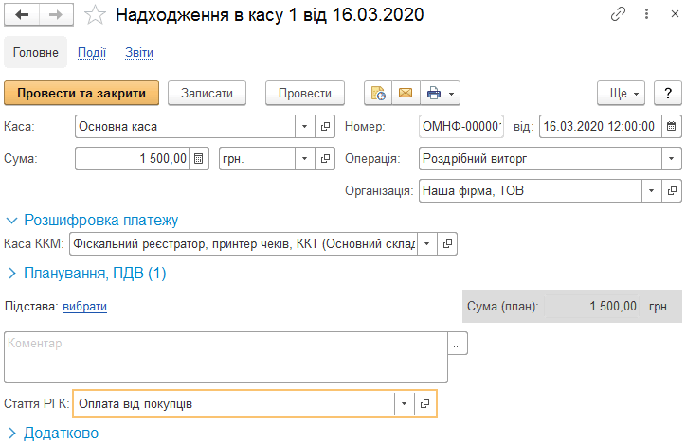Open help with the question mark button
The width and height of the screenshot is (686, 443).
pyautogui.click(x=668, y=93)
